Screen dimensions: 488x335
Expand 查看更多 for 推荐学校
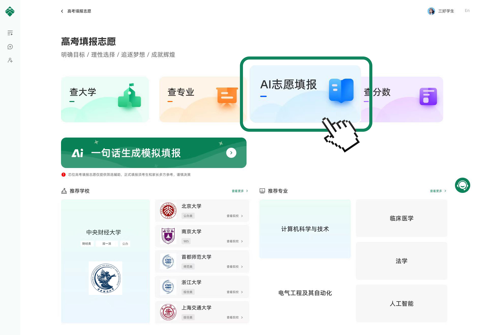pyautogui.click(x=239, y=191)
